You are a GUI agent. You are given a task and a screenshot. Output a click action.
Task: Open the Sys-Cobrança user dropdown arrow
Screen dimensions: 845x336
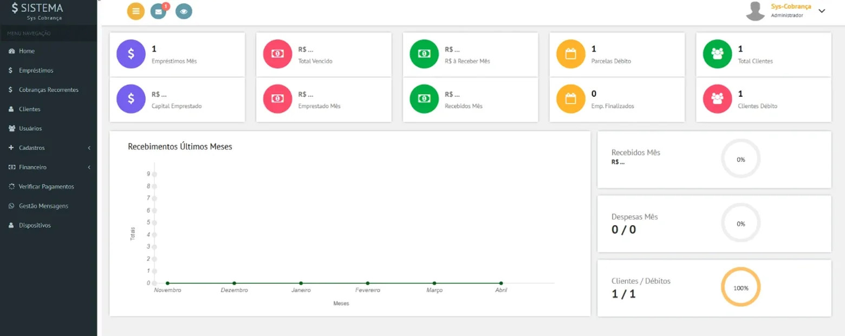pyautogui.click(x=822, y=11)
